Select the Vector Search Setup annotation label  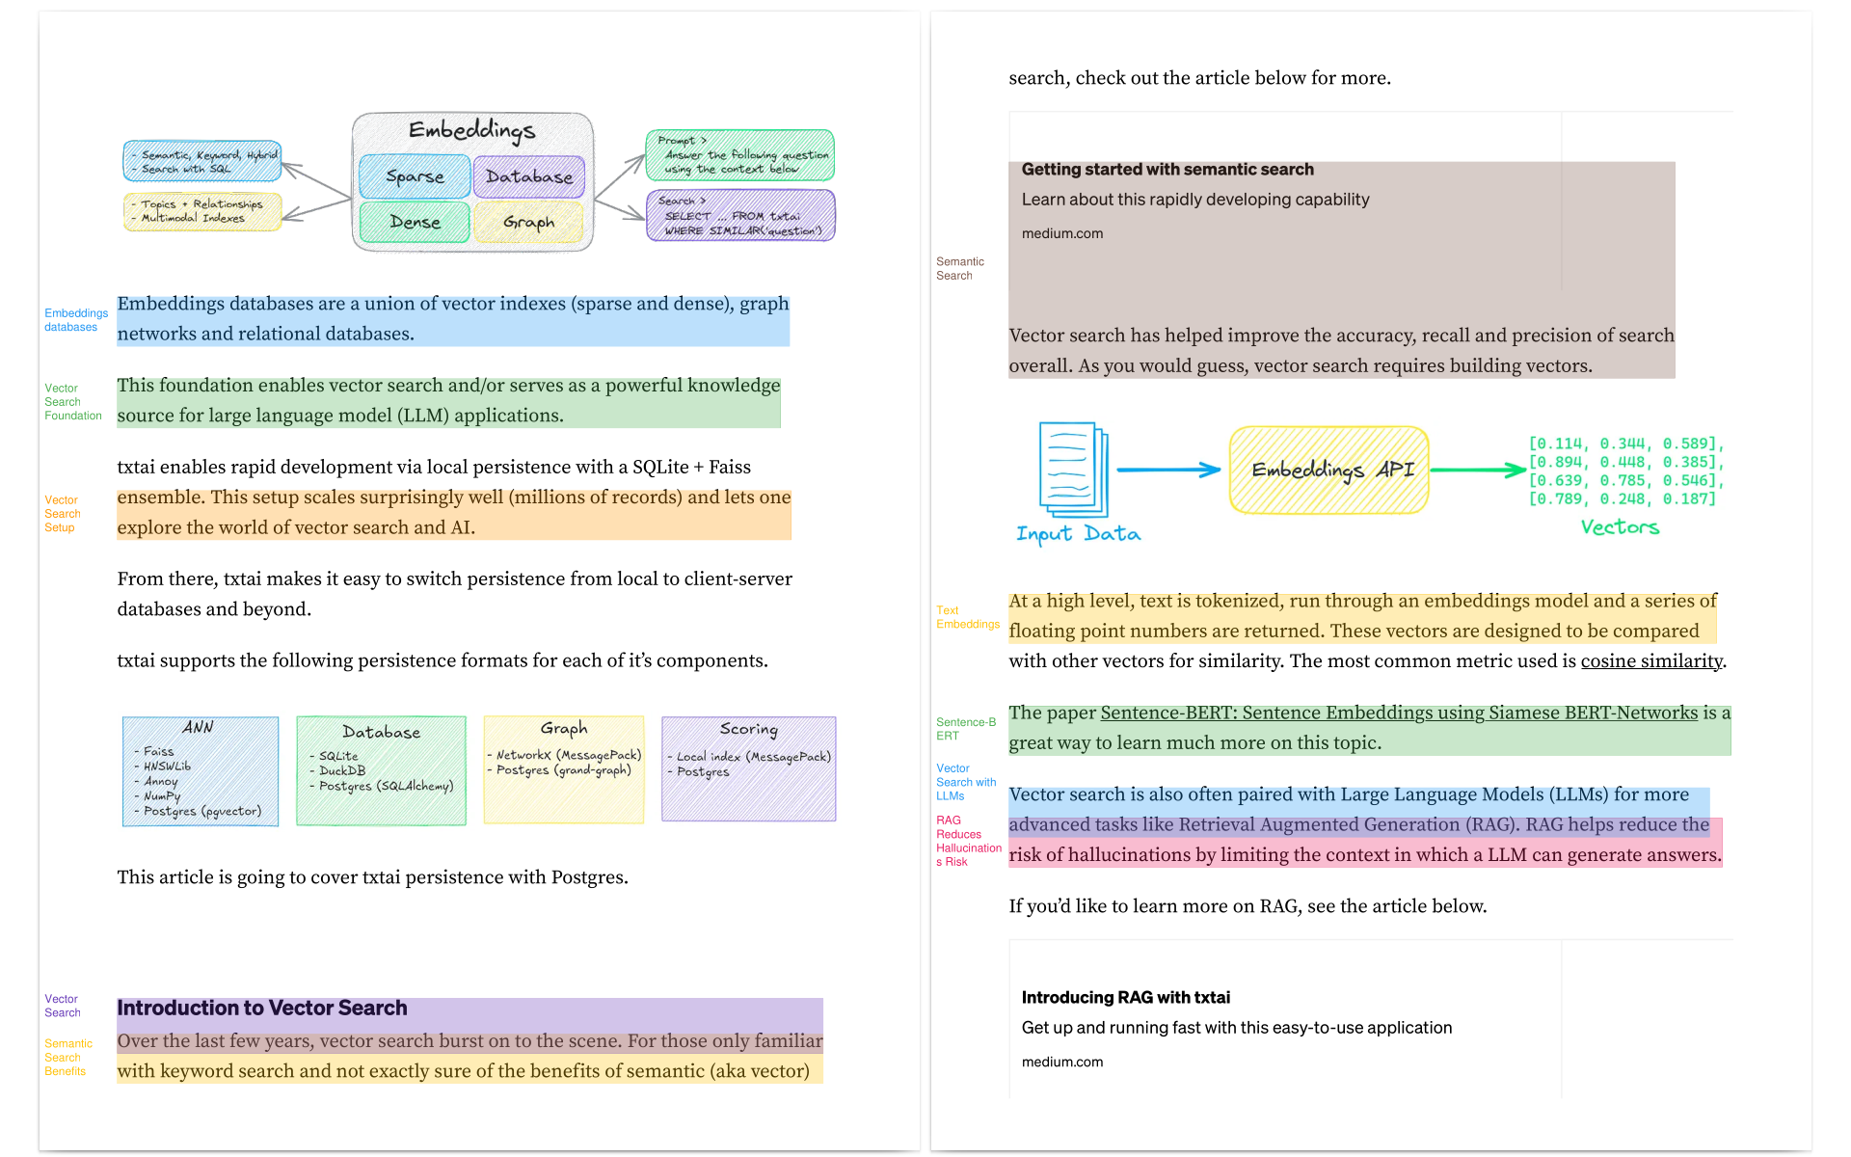63,514
